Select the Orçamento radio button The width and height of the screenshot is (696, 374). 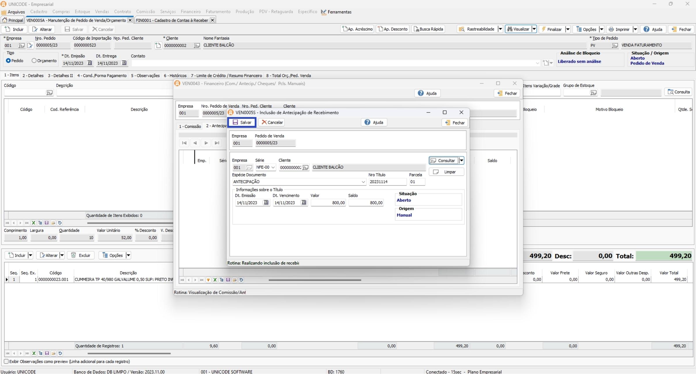(34, 61)
